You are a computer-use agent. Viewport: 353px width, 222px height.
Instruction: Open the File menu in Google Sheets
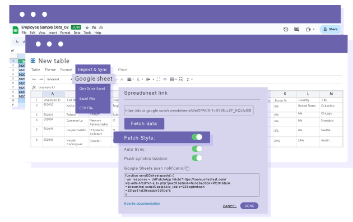(24, 33)
